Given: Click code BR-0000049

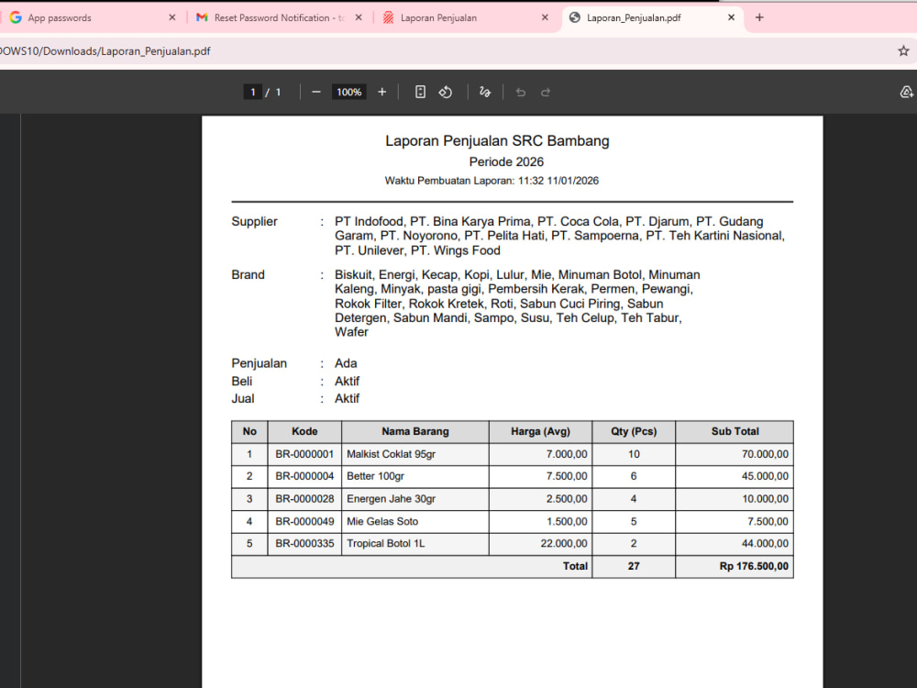Looking at the screenshot, I should (x=304, y=521).
